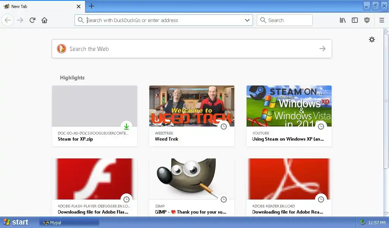389x228 pixels.
Task: Open the Library bookmarks icon
Action: pos(343,20)
